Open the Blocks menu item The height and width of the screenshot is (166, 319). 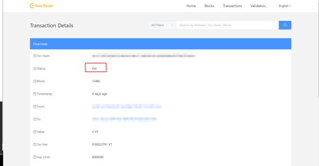pyautogui.click(x=209, y=6)
